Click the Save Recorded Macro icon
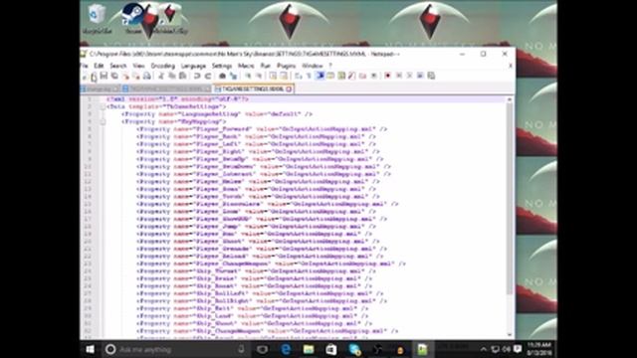Screen dimensions: 637x358 click(431, 76)
